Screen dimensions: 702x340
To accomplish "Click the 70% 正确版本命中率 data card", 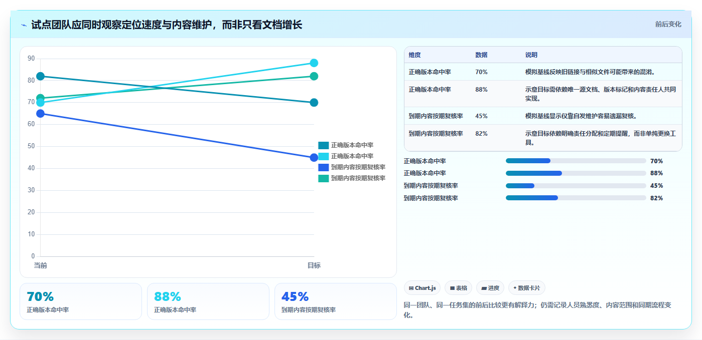I will tap(81, 301).
